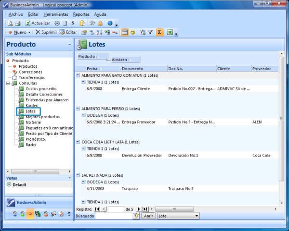Open the Lote search field dropdown

(197, 216)
